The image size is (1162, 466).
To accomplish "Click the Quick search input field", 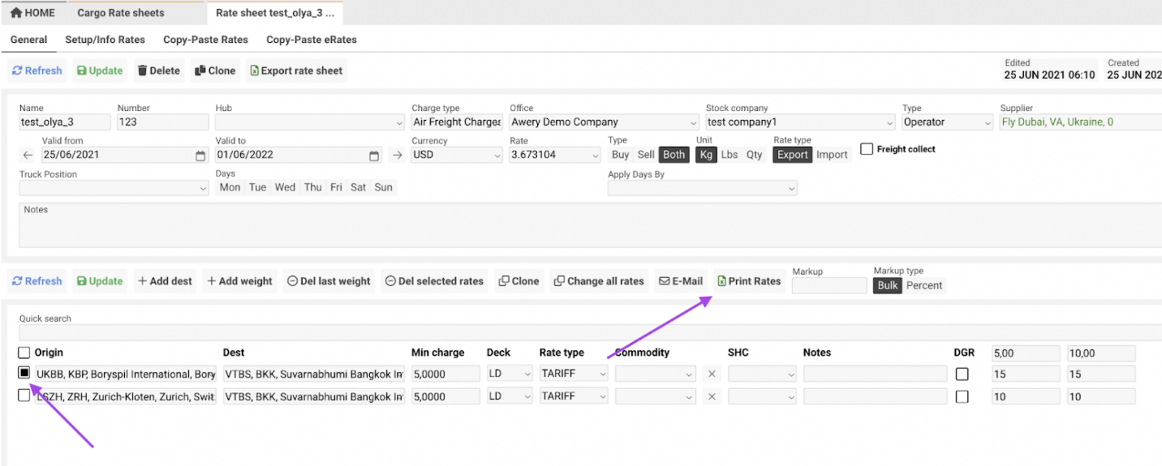I will (568, 332).
